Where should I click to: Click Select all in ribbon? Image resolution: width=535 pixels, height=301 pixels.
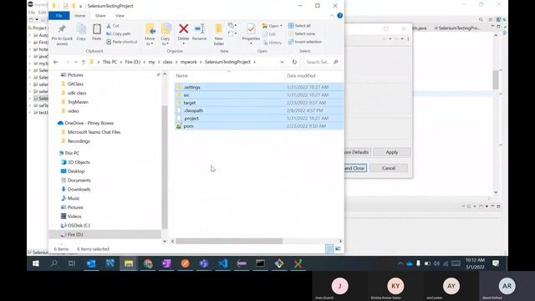point(299,26)
